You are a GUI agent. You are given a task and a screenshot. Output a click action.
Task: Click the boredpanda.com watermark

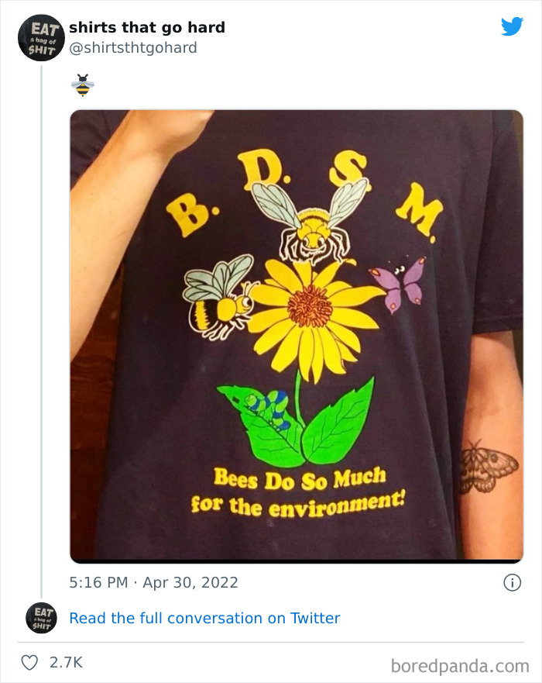point(460,666)
